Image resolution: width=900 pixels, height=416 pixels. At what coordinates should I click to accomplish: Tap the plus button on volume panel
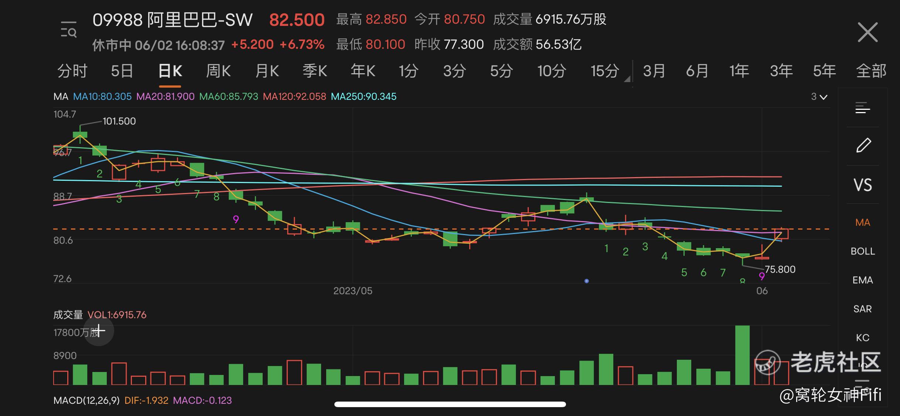tap(99, 331)
